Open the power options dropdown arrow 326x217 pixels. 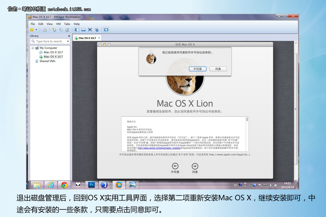(36, 30)
